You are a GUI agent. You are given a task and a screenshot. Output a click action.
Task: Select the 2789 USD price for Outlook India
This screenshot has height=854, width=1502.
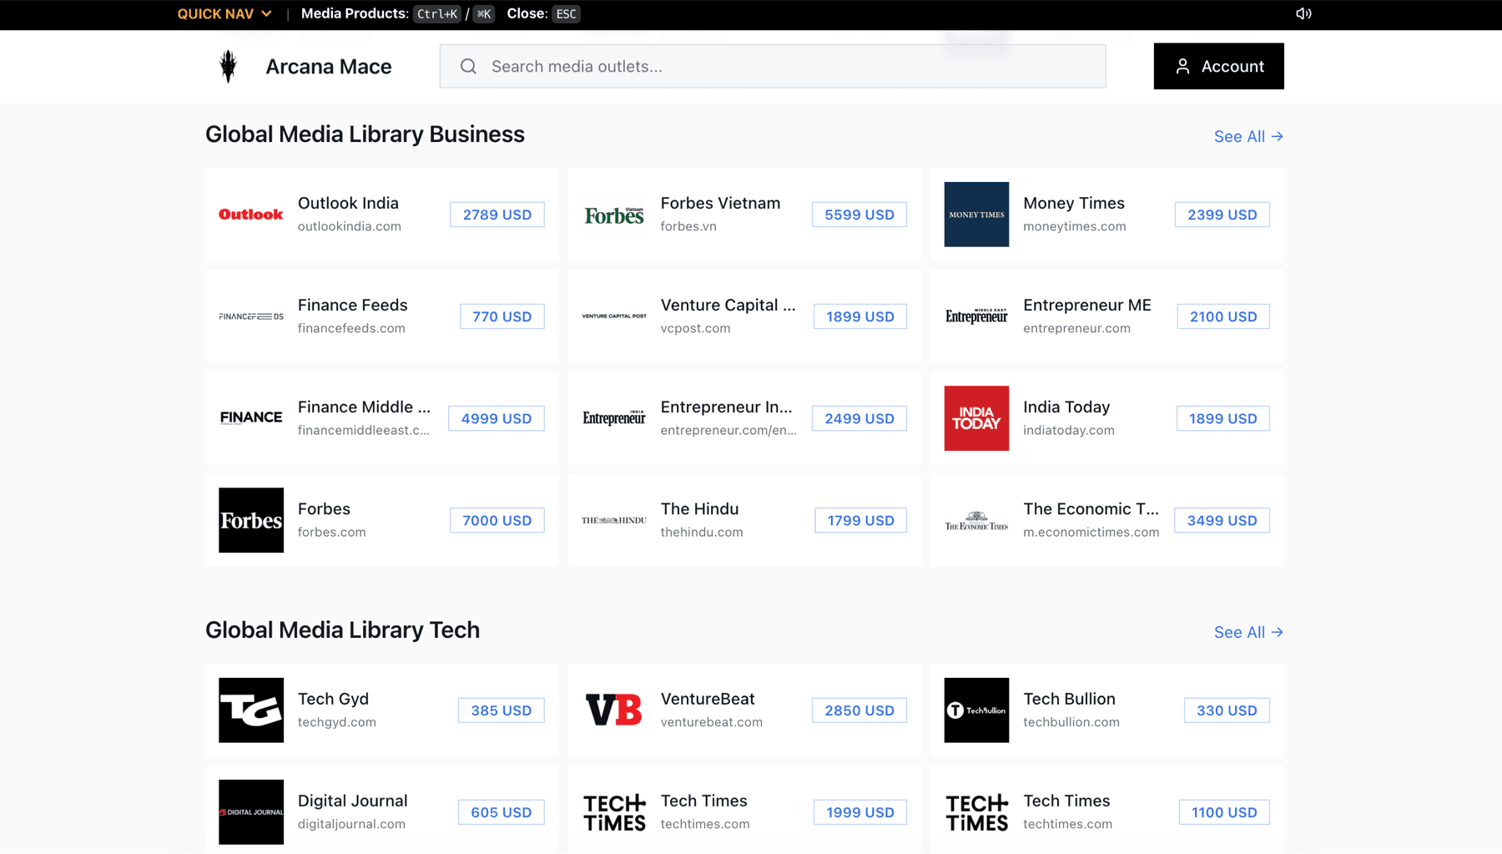point(497,215)
